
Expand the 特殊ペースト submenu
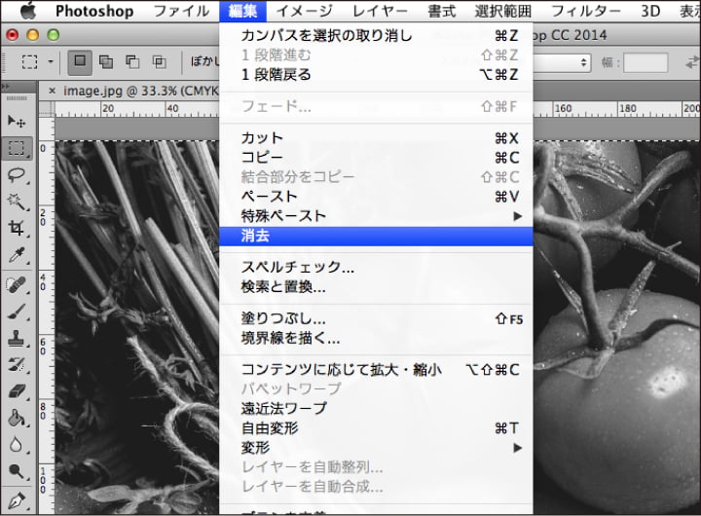click(376, 216)
